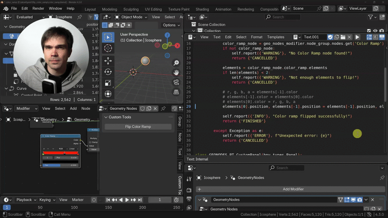Play the animation in the timeline
Screen dimensions: 388x218
127,200
